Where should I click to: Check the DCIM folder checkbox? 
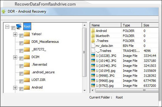click(x=21, y=59)
